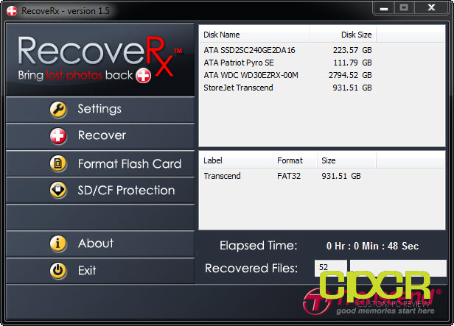Click the Format column header
The width and height of the screenshot is (454, 326).
point(295,160)
